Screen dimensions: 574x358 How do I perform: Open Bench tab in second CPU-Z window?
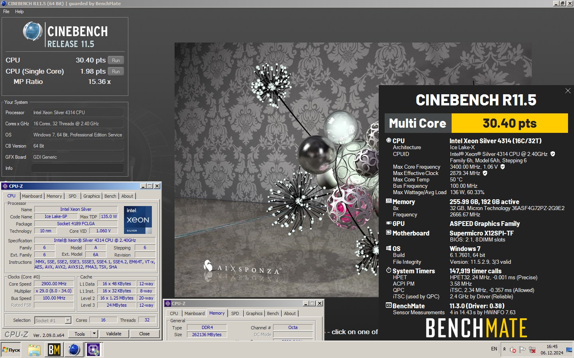coord(273,313)
